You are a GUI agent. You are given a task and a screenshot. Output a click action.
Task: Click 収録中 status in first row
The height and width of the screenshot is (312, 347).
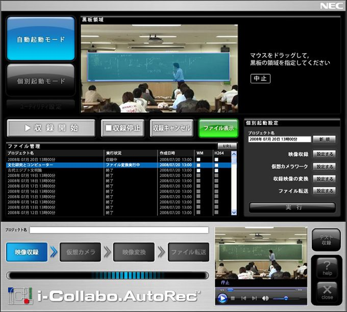pos(111,159)
